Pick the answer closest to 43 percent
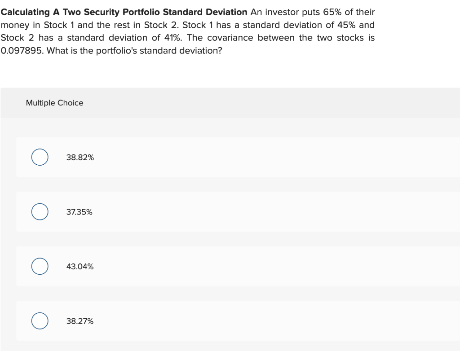Screen dimensions: 460x351 (80, 267)
